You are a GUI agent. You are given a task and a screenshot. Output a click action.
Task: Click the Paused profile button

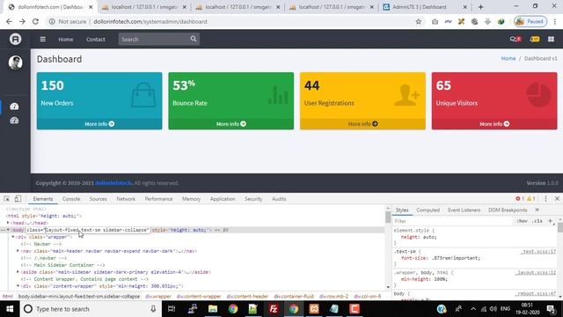530,21
